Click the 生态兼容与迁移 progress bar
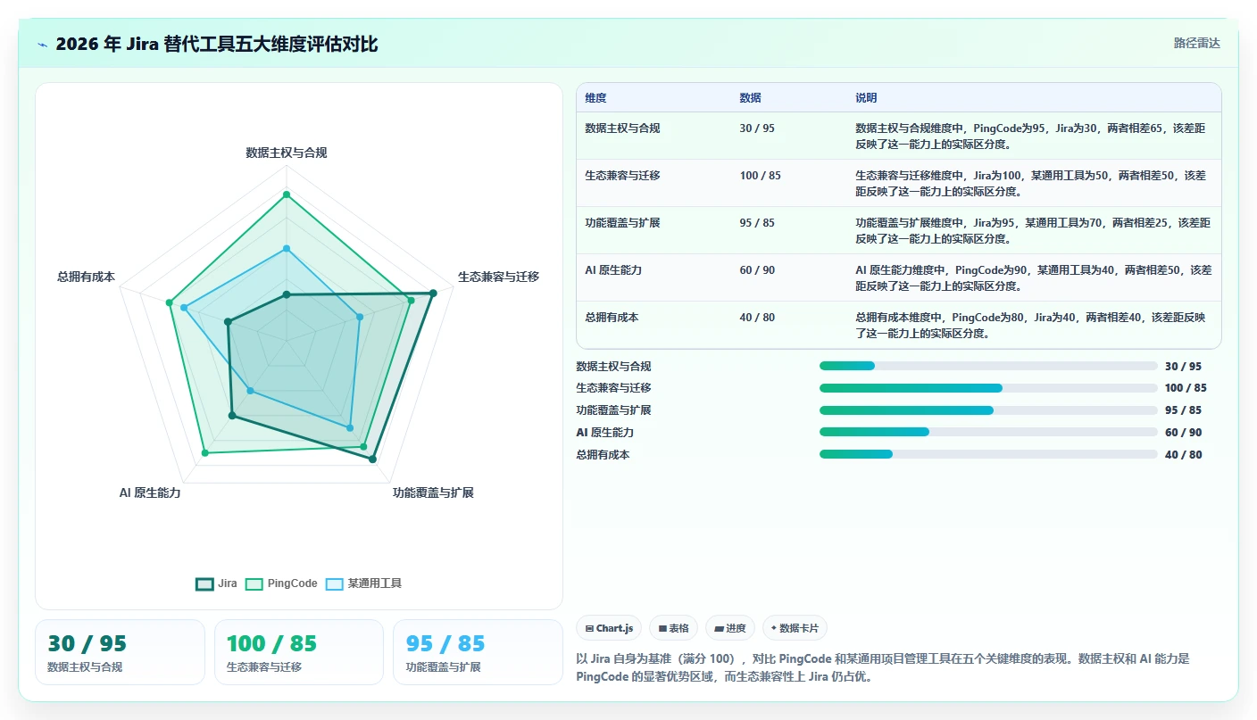Screen dimensions: 1257x720 988,388
